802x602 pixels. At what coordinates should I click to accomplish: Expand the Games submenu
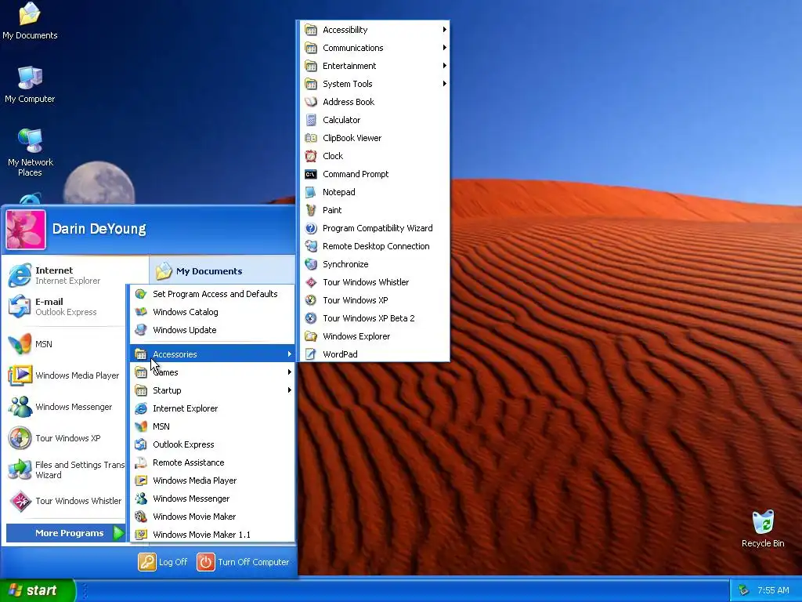pos(212,372)
